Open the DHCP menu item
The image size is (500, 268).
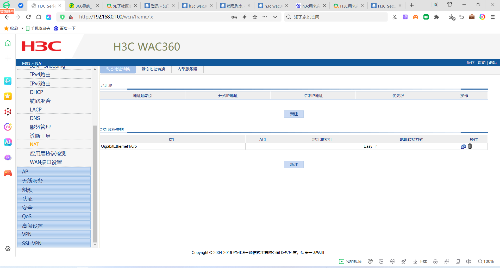[x=36, y=92]
